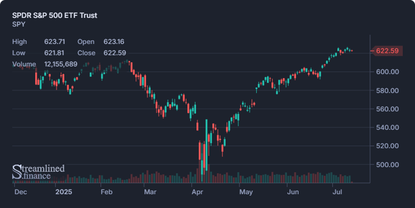Click the May date axis label
Image resolution: width=415 pixels, height=208 pixels.
pyautogui.click(x=246, y=192)
